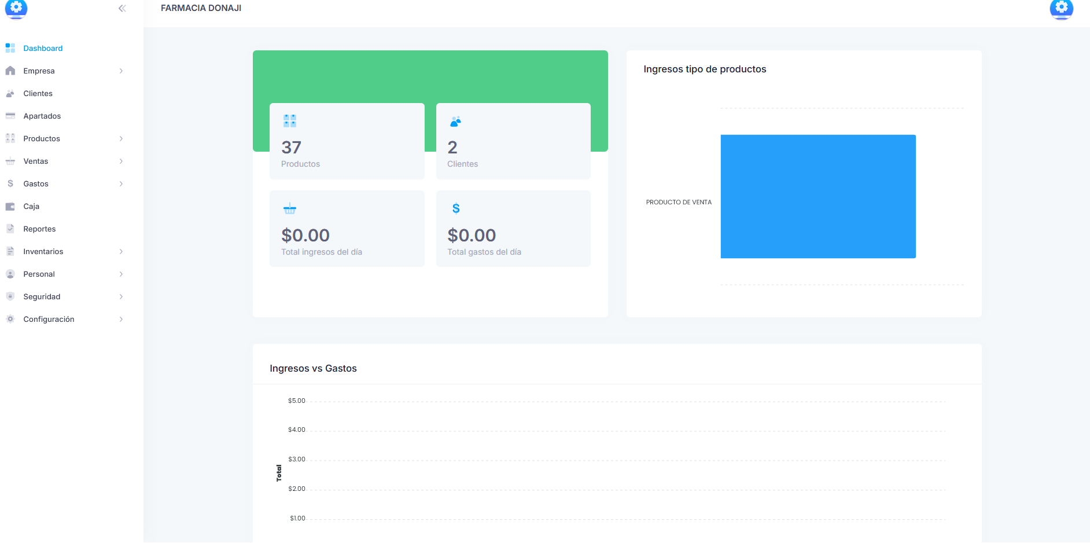Open the Inventarios menu item
Viewport: 1090px width, 543px height.
43,251
